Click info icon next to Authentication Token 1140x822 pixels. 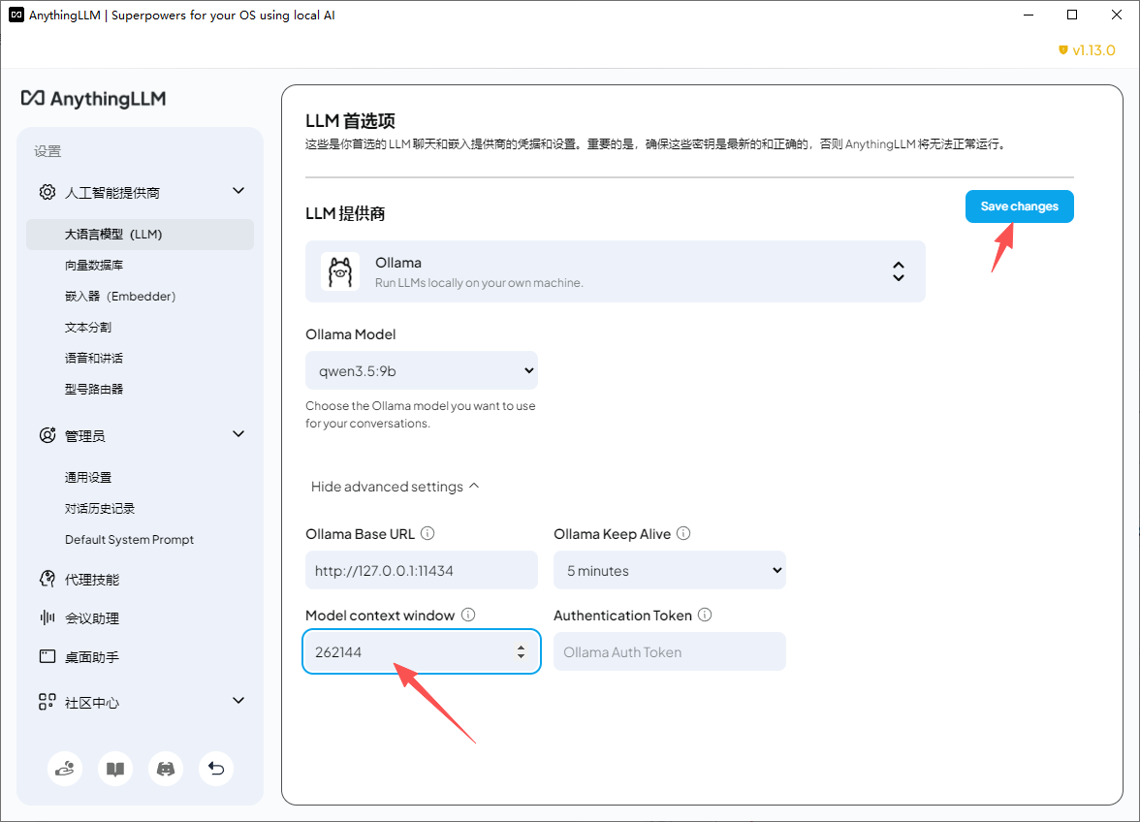click(705, 615)
